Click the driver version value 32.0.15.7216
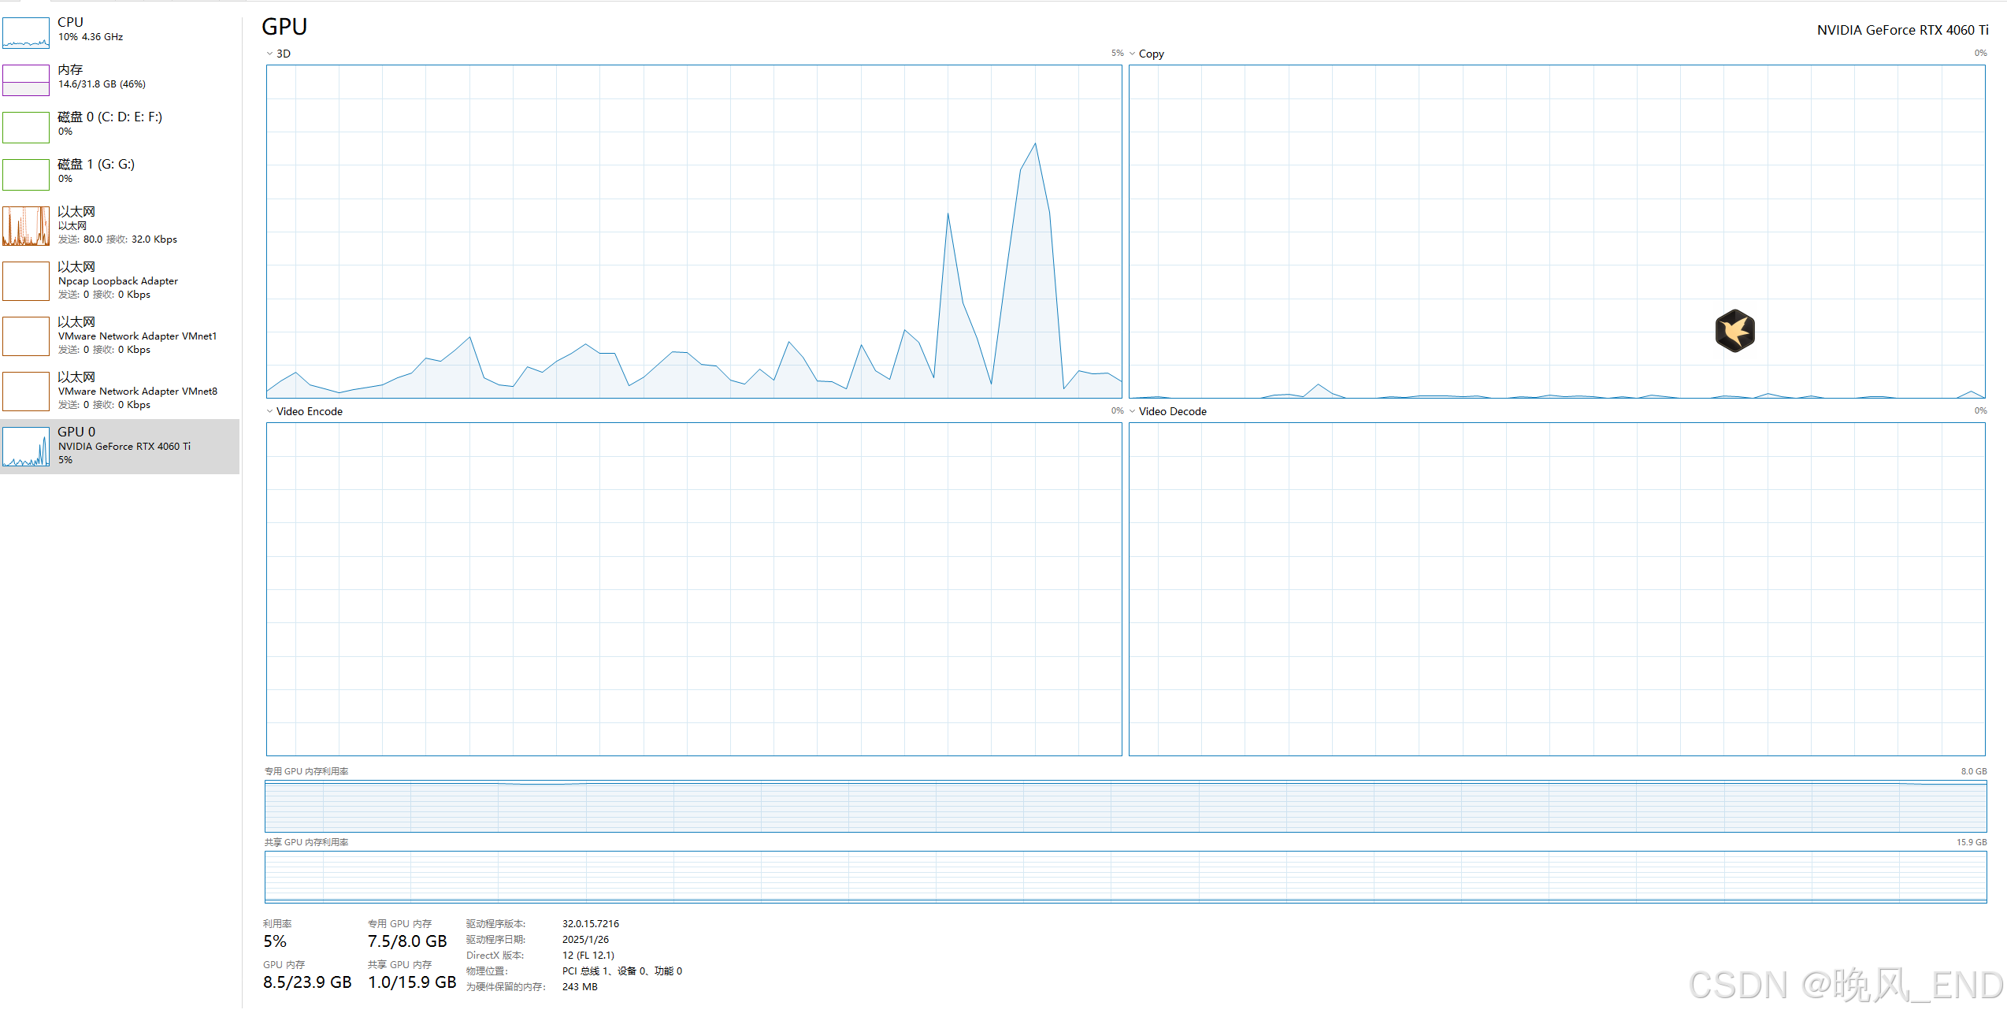The height and width of the screenshot is (1017, 2007). 590,923
